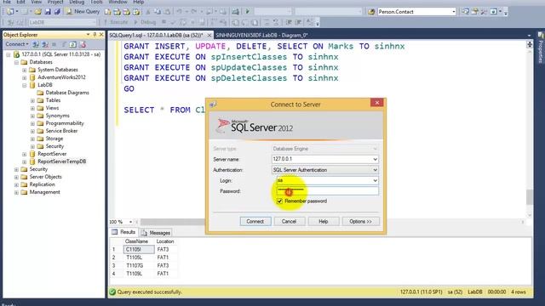Click the green Start arrow icon

248,11
